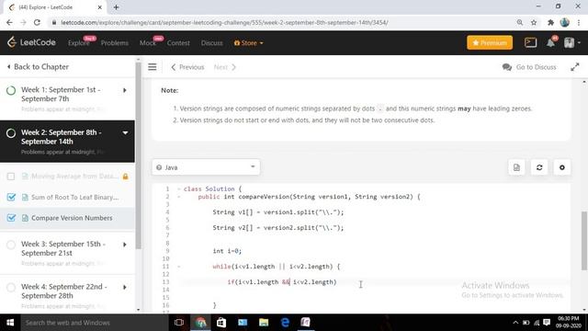Click the Search the web and Windows box
Screen dimensions: 588x331
tap(94, 323)
